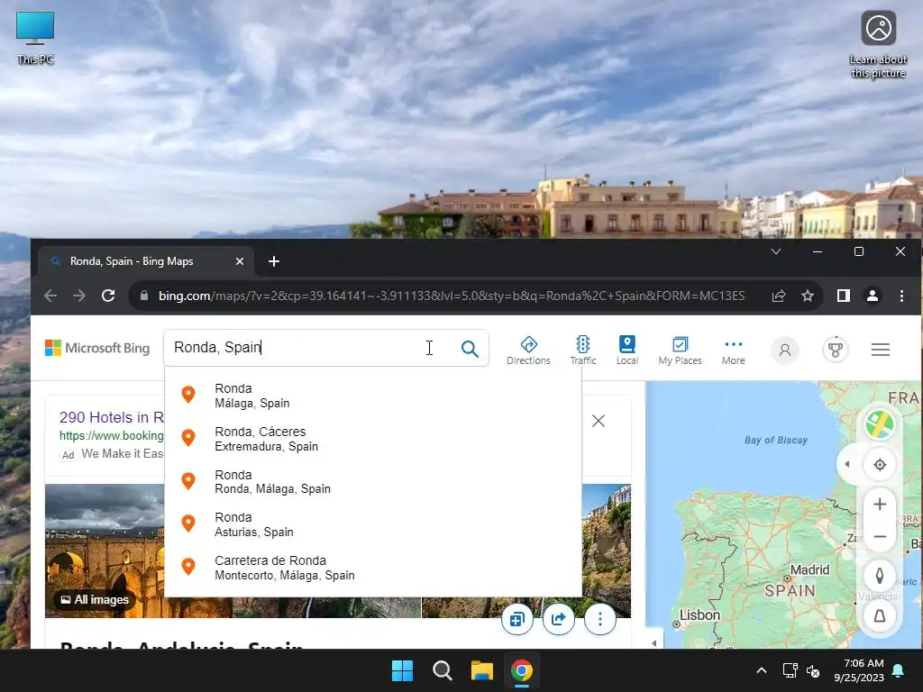Image resolution: width=923 pixels, height=692 pixels.
Task: Collapse the map controls panel arrow
Action: click(847, 464)
